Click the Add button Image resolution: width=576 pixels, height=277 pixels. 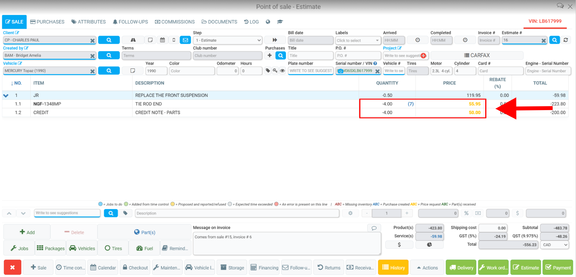click(x=27, y=232)
